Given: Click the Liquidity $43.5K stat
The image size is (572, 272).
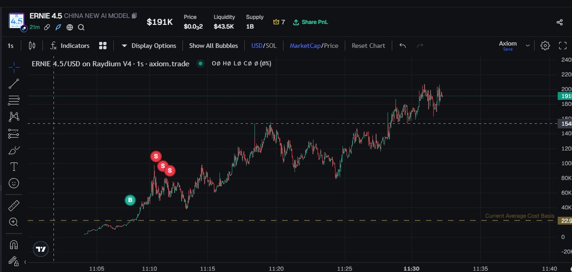Looking at the screenshot, I should pos(224,22).
